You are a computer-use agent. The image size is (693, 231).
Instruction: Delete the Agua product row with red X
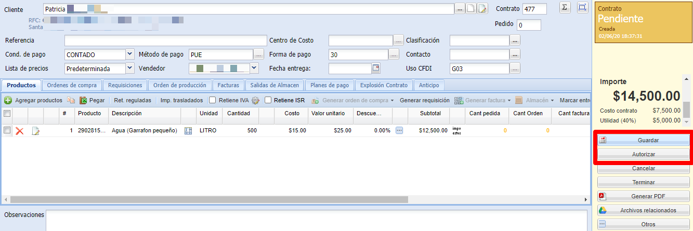(x=20, y=131)
